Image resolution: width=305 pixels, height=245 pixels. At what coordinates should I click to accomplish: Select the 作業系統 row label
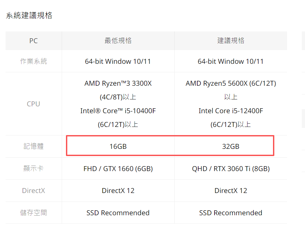point(33,61)
